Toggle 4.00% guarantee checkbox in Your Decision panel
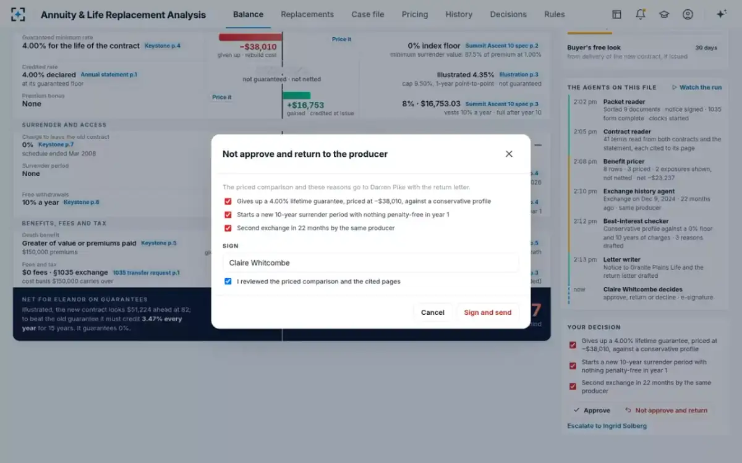The width and height of the screenshot is (742, 463). point(573,345)
